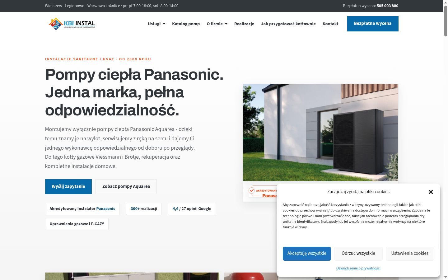Open Jak przygotować kotłownie page
Viewport: 448px width, 280px height.
288,24
